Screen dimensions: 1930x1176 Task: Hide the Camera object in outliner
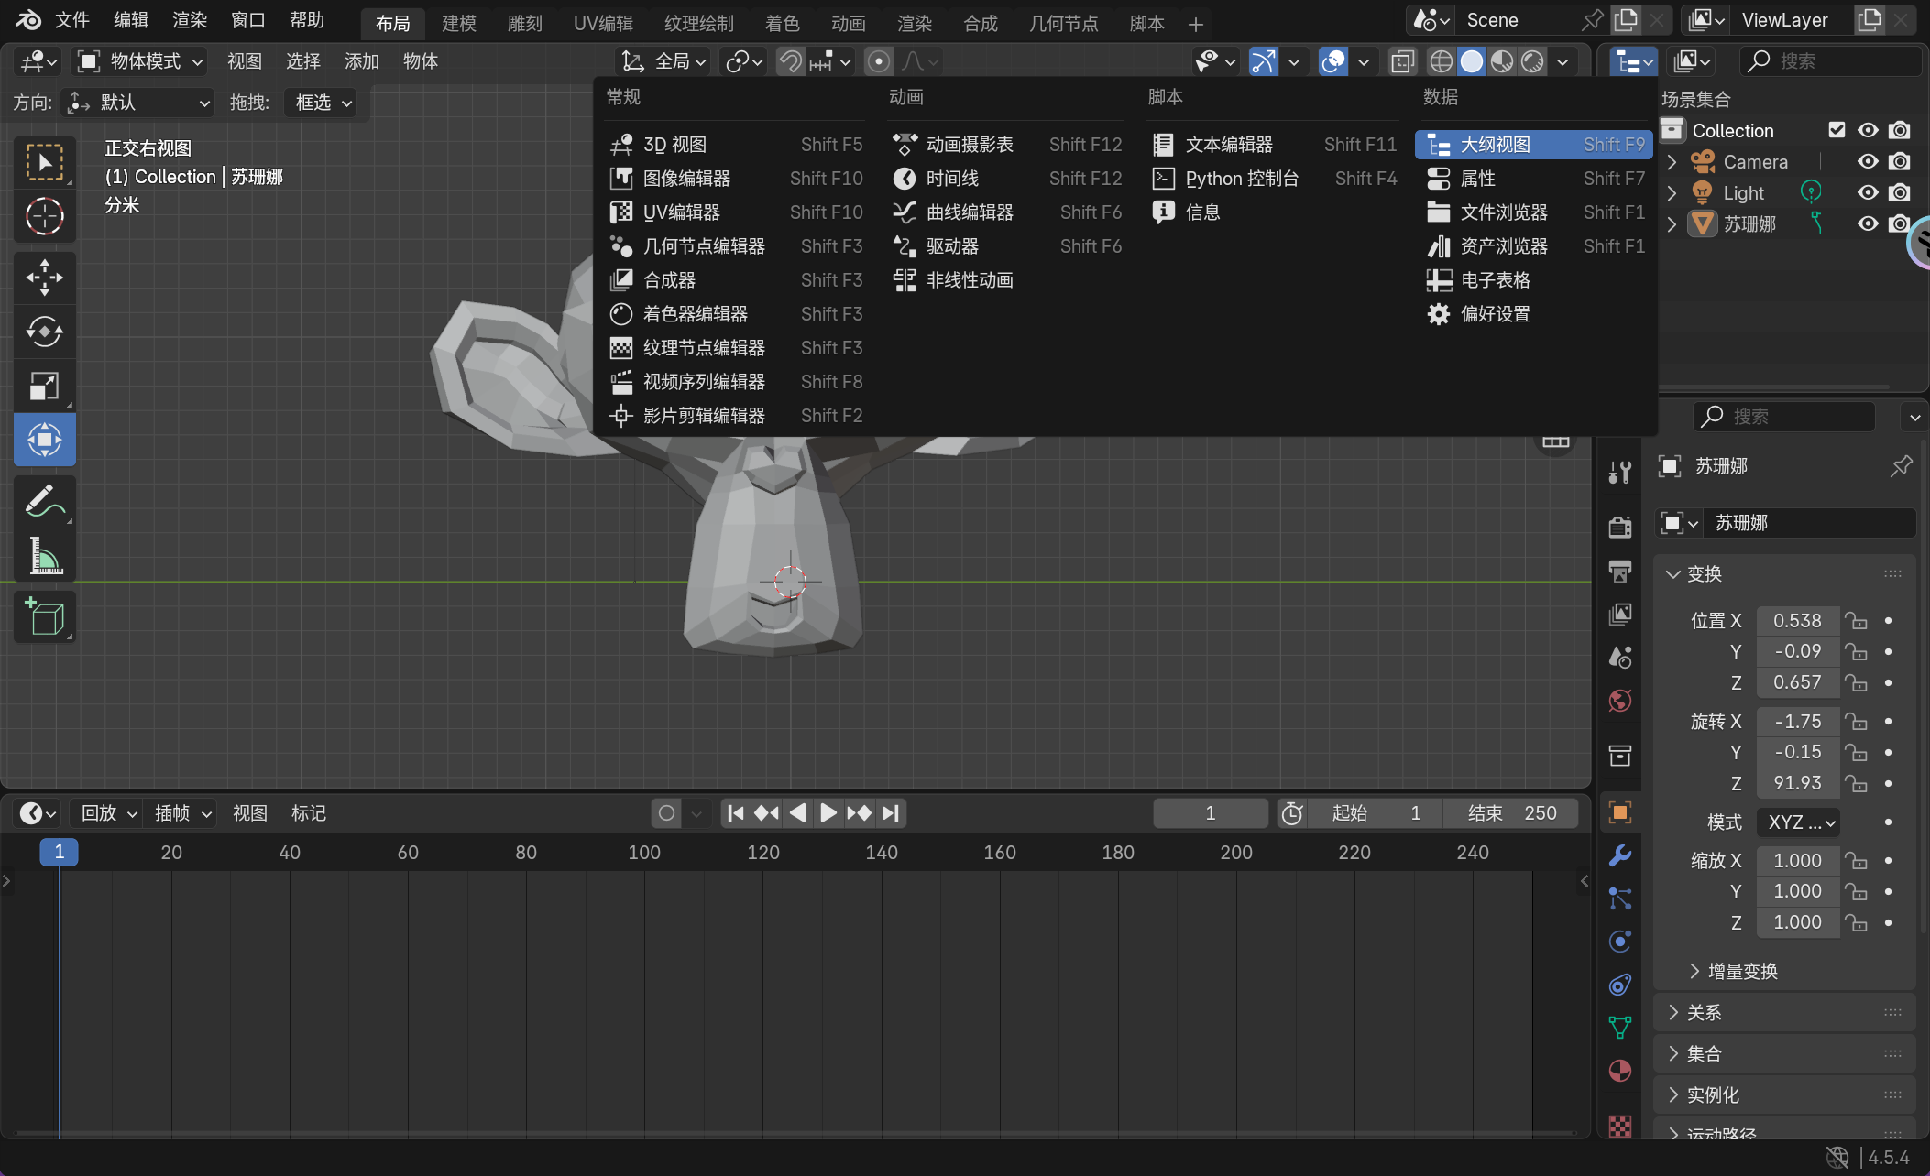coord(1867,162)
